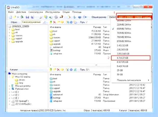Select bootmgr in the upper file list
This screenshot has height=117, width=158.
[57, 50]
